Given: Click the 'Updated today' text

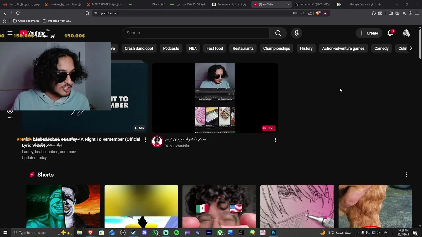Looking at the screenshot, I should pyautogui.click(x=34, y=158).
